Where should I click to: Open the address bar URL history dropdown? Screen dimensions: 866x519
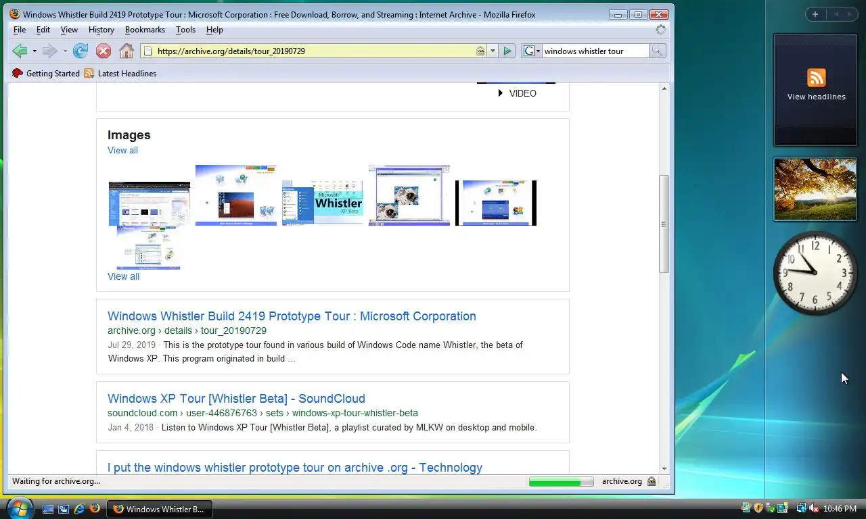pos(493,51)
